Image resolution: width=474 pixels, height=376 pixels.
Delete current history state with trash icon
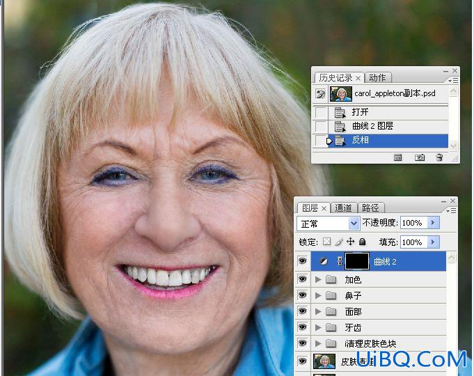pyautogui.click(x=439, y=157)
